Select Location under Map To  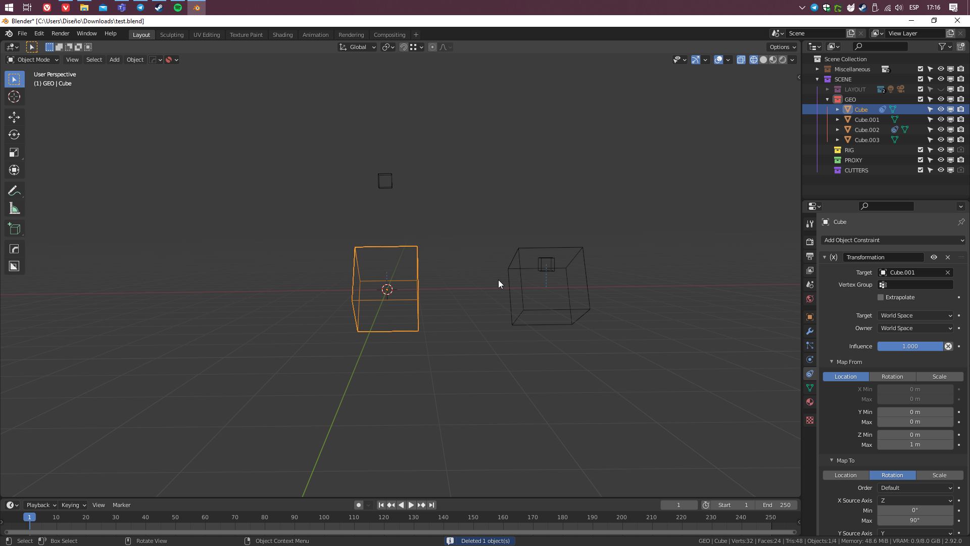[846, 475]
